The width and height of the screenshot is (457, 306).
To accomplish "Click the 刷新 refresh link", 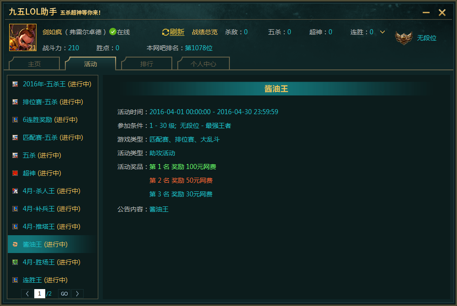I will click(x=177, y=32).
